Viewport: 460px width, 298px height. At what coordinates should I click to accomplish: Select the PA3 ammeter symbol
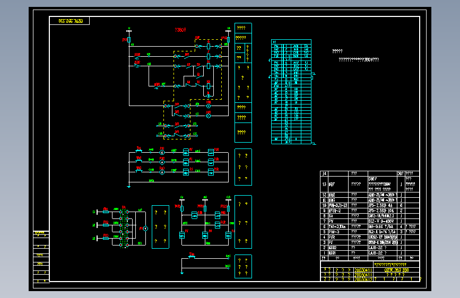click(162, 172)
